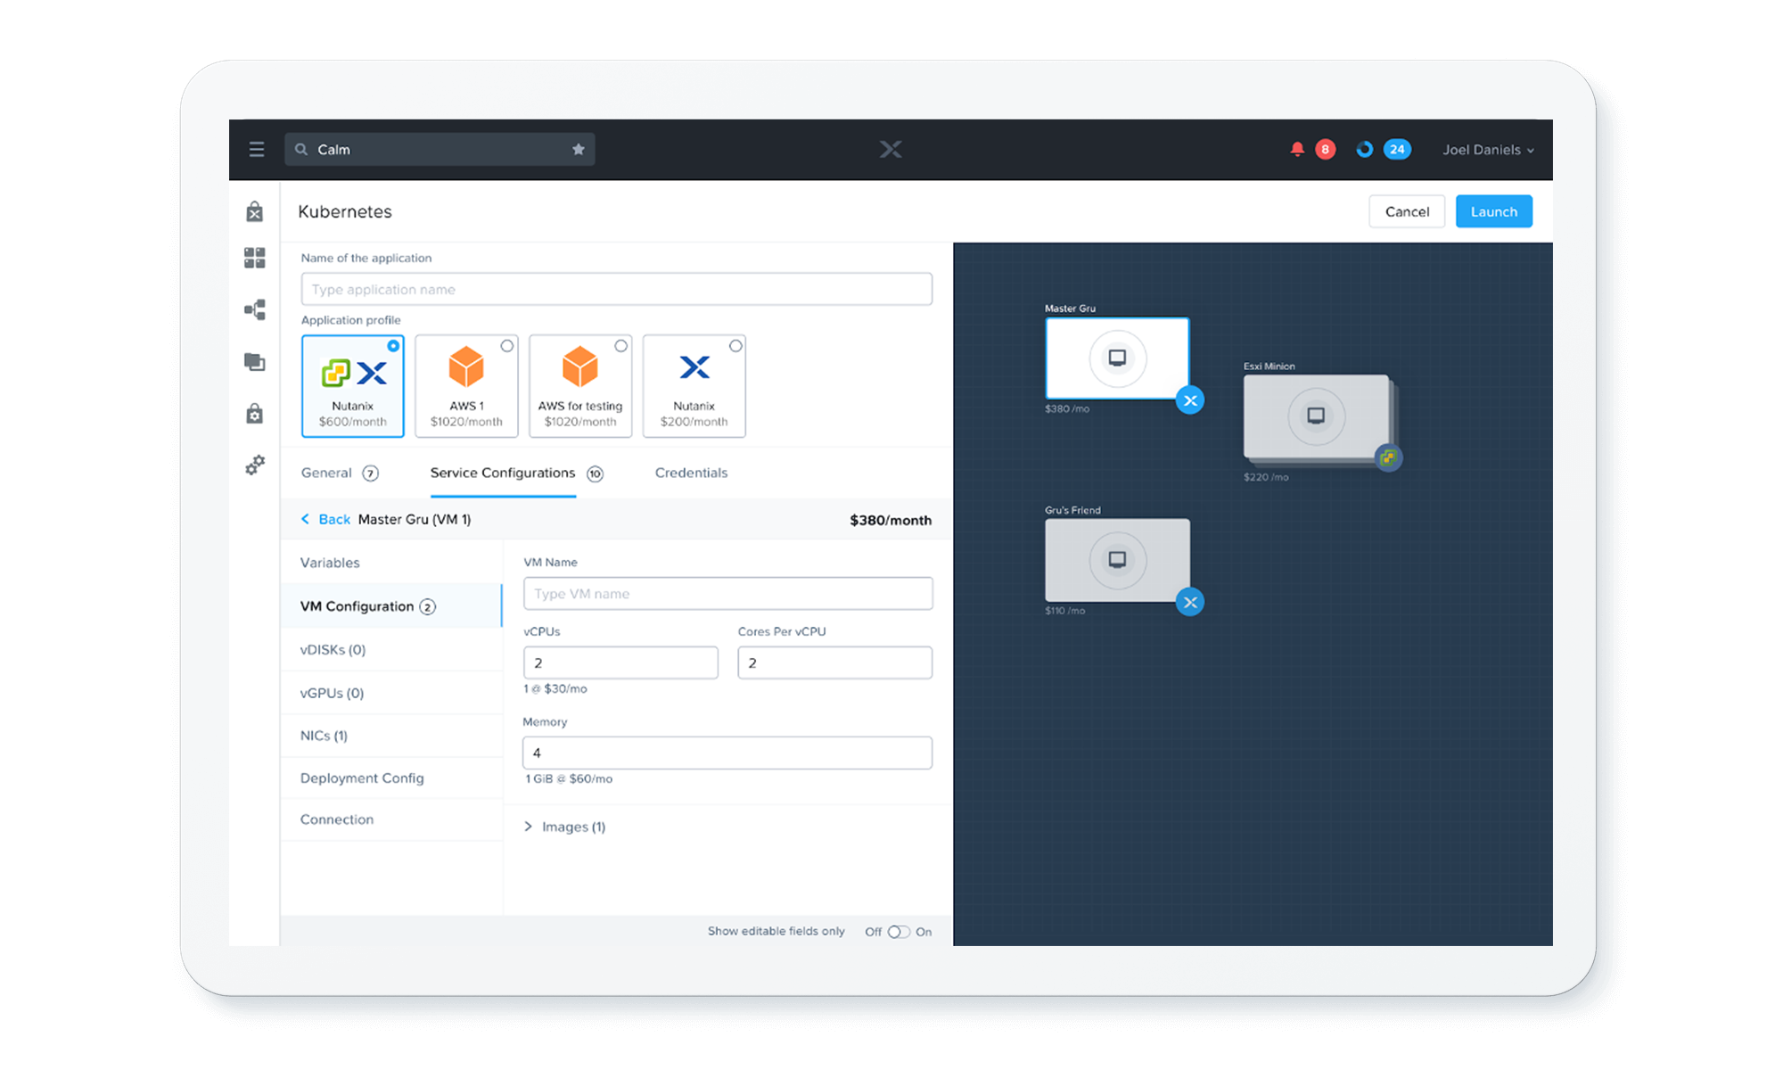This screenshot has height=1070, width=1783.
Task: Click the tasks circle icon in the top bar
Action: (1364, 150)
